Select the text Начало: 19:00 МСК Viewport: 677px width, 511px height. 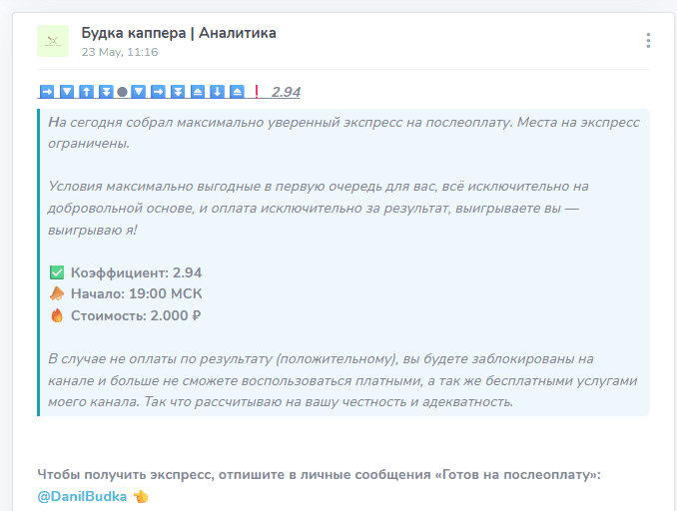(x=137, y=293)
